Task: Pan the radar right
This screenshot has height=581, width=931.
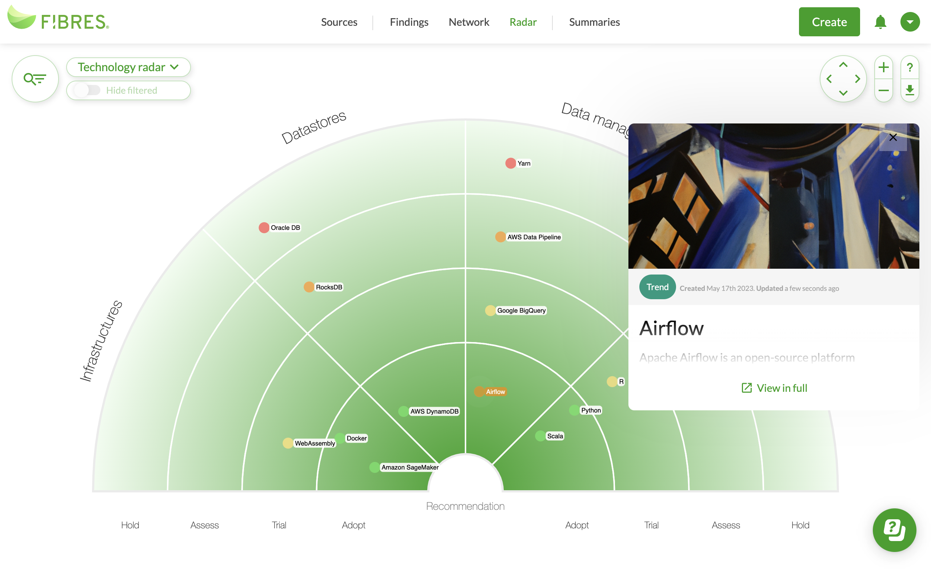Action: (858, 79)
